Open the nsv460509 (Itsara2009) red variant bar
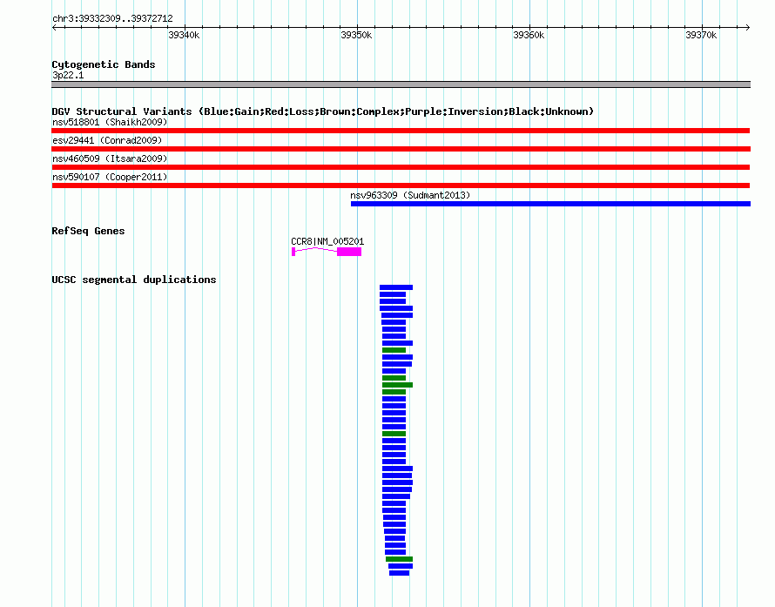This screenshot has width=775, height=607. 401,167
